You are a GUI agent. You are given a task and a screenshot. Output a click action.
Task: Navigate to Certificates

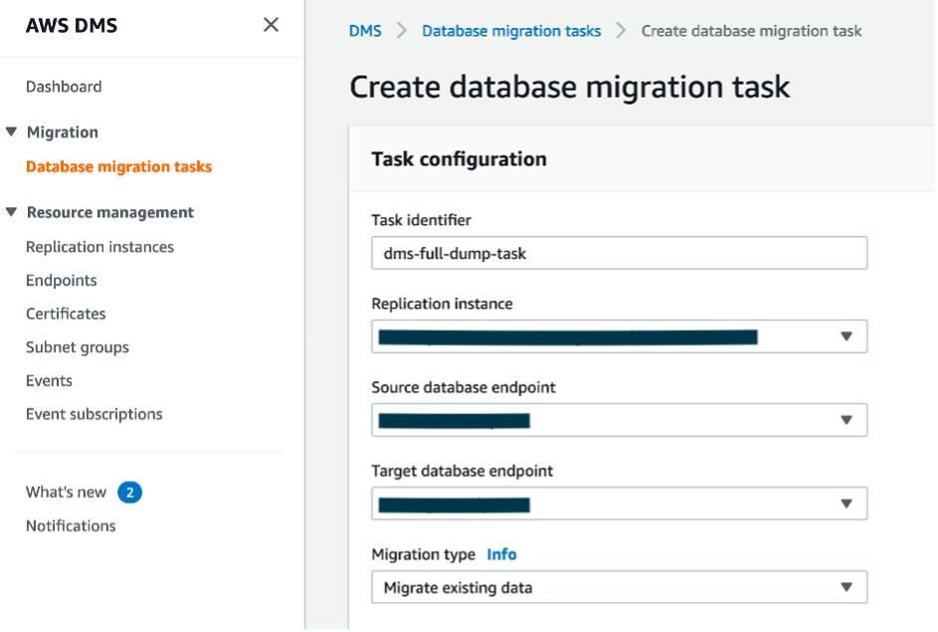(x=66, y=314)
